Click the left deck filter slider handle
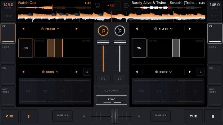 click(x=51, y=48)
